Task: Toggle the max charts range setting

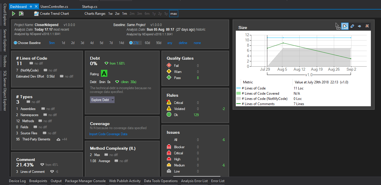Action: point(173,13)
